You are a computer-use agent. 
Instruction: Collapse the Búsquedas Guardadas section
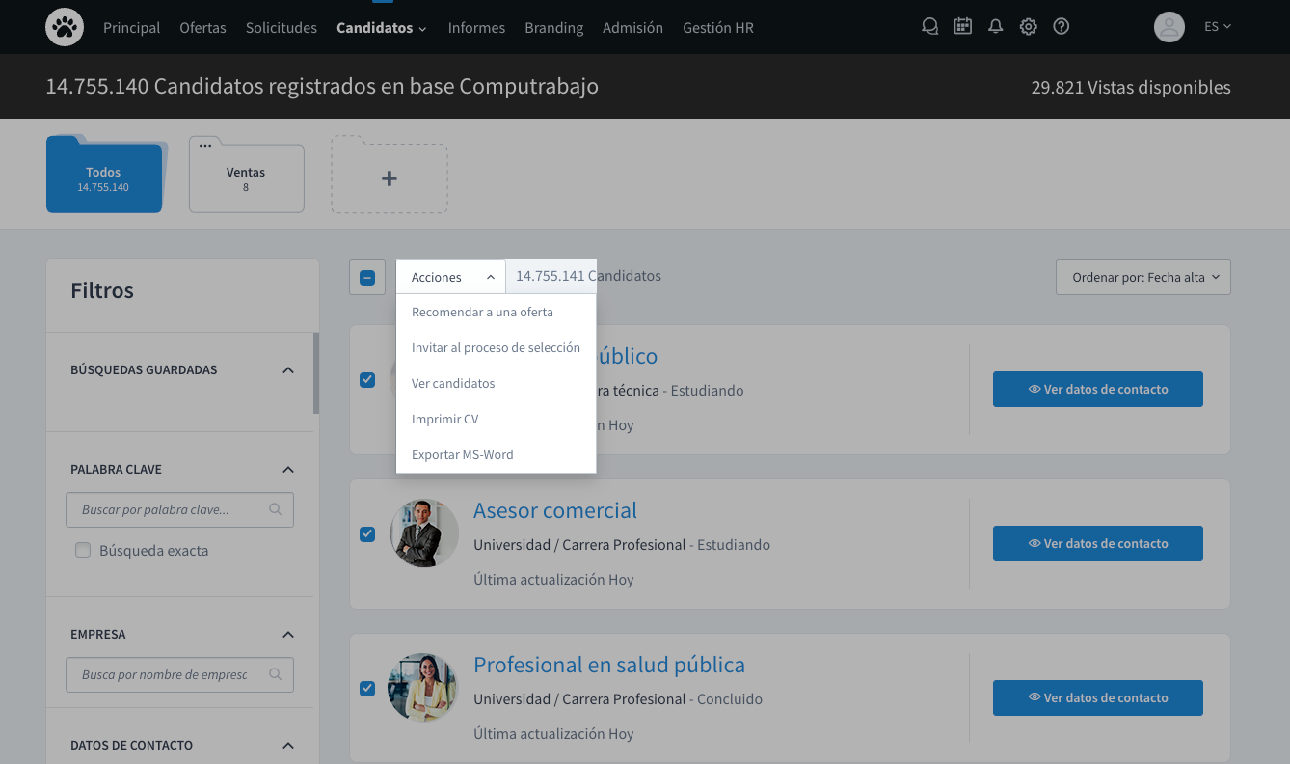click(287, 370)
